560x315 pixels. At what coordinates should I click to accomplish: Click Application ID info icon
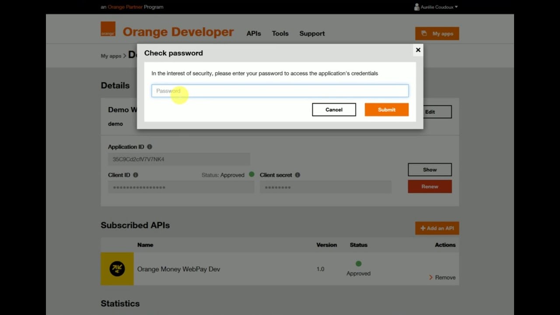pos(150,147)
